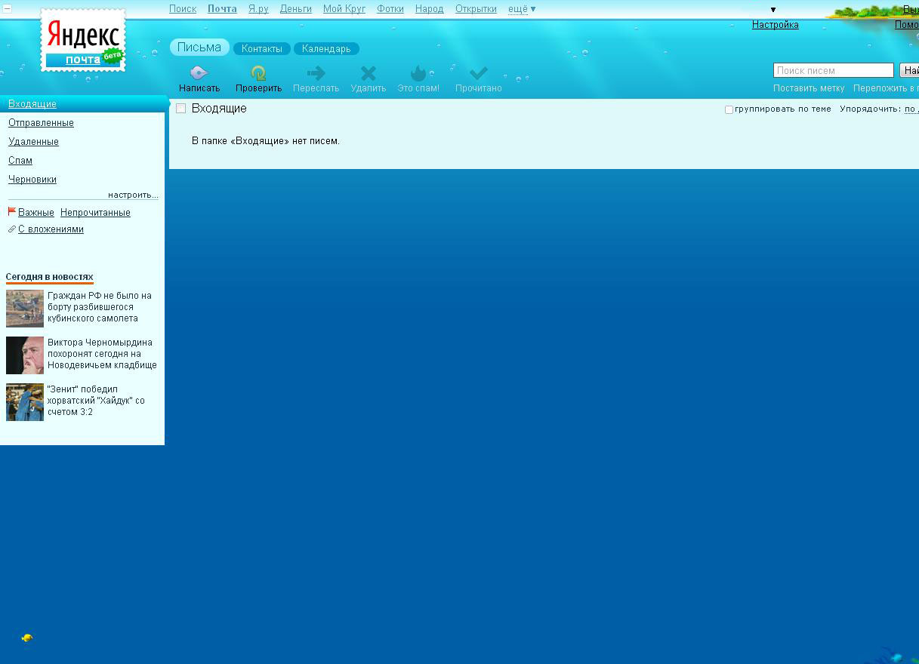Screen dimensions: 919x664
Task: Click the Переслать forward arrow icon
Action: click(316, 73)
